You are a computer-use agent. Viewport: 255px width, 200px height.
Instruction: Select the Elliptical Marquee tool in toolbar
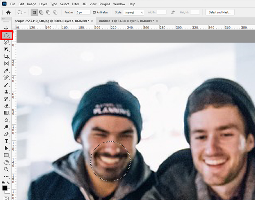pyautogui.click(x=6, y=35)
